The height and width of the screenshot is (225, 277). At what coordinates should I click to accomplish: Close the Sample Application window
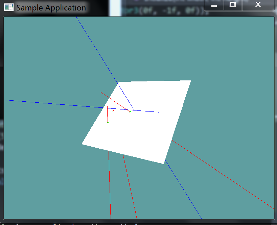pos(258,5)
